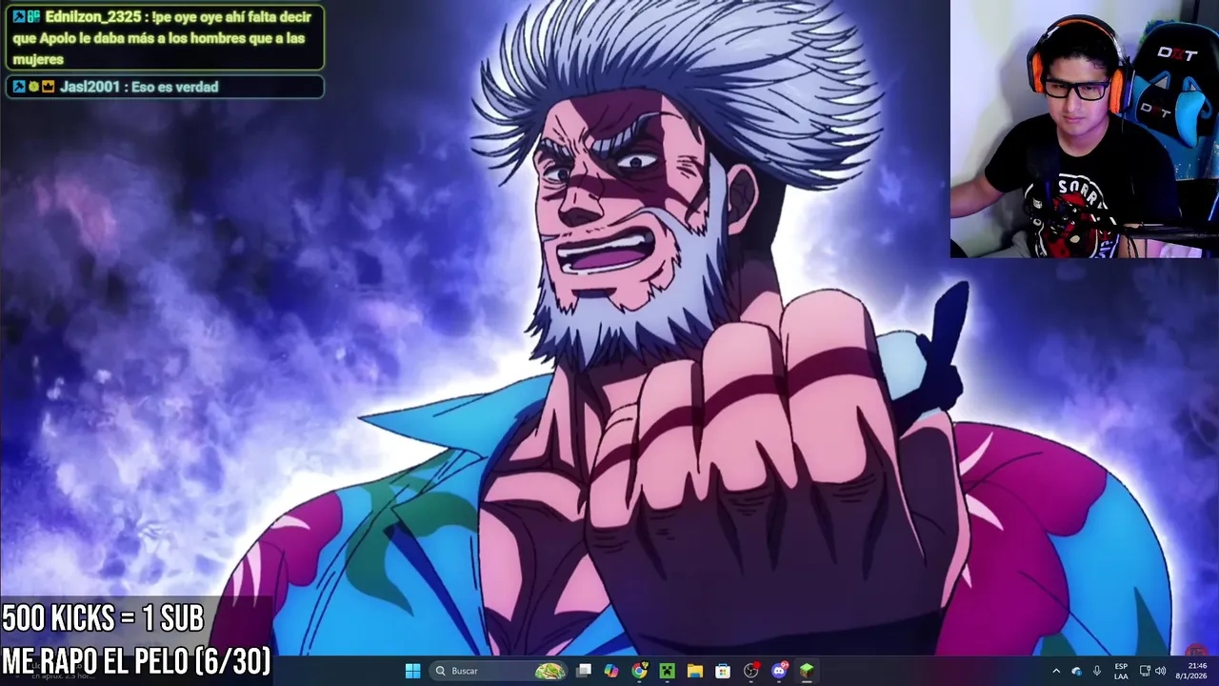Click the '500 KICKS = 1 SUB' text
Image resolution: width=1219 pixels, height=686 pixels.
[x=103, y=619]
